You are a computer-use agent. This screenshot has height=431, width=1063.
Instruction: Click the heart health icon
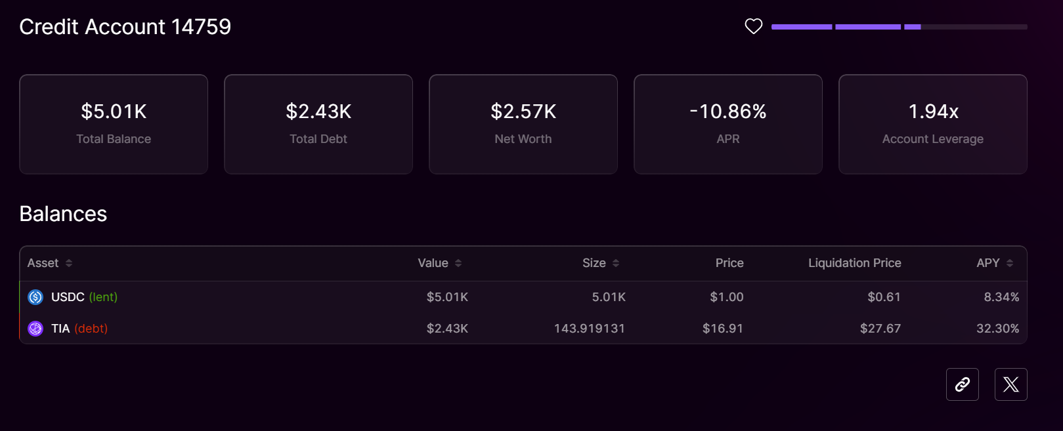coord(754,26)
